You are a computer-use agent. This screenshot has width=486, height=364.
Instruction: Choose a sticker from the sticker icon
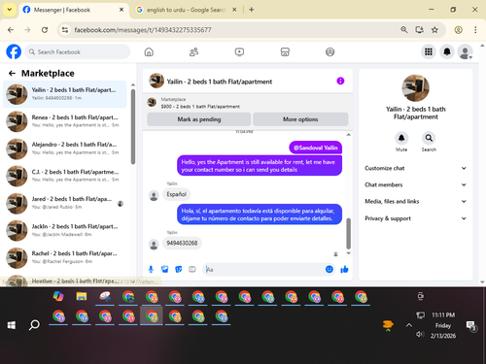(x=179, y=269)
